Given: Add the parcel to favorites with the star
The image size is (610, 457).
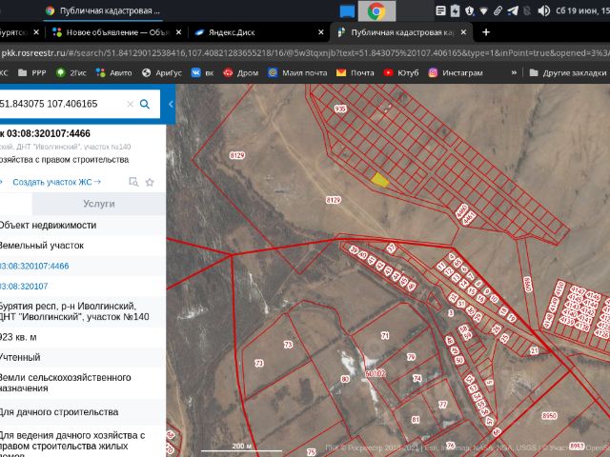Looking at the screenshot, I should point(150,181).
